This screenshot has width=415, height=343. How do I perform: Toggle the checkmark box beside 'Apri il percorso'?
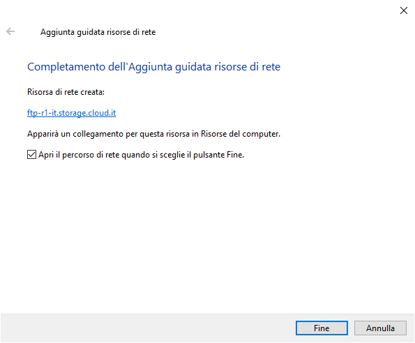(32, 155)
